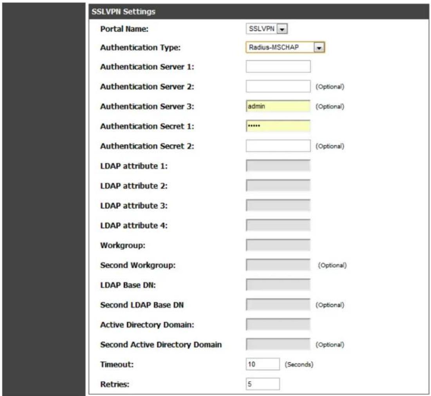
Task: Click the Authentication Server 2 label
Action: click(147, 87)
